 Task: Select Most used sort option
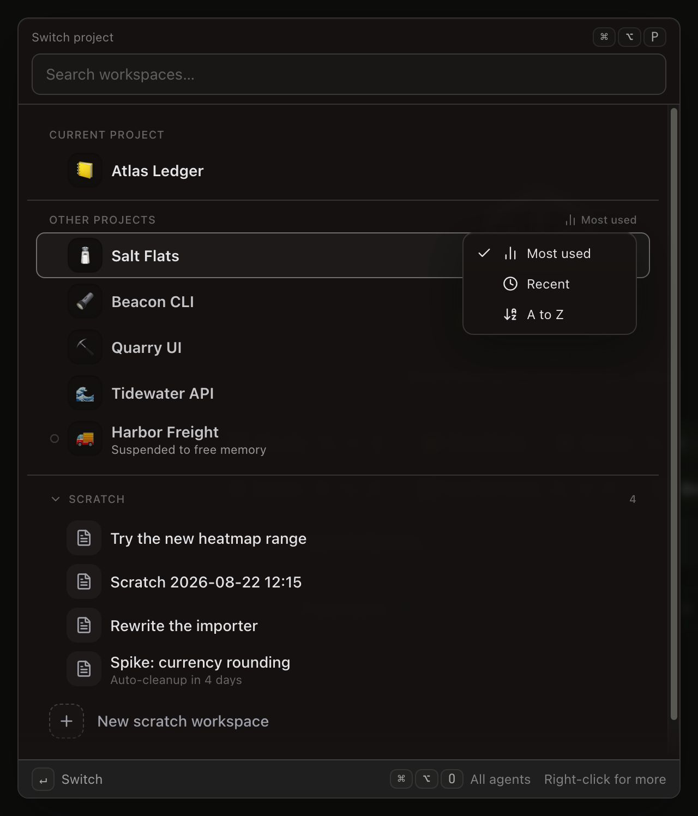tap(550, 253)
